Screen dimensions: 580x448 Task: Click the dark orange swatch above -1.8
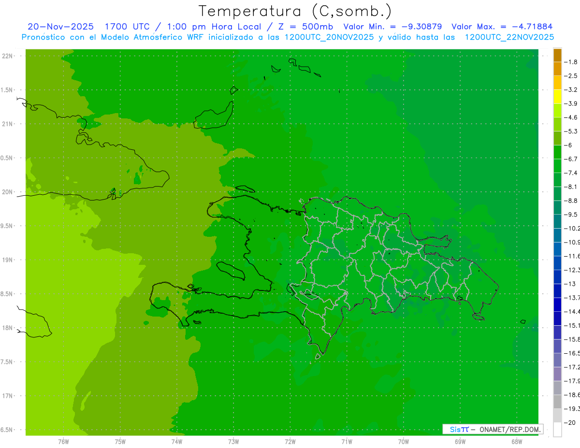(557, 55)
